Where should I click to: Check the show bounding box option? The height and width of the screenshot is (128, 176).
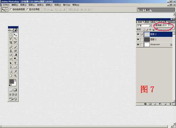[28, 9]
